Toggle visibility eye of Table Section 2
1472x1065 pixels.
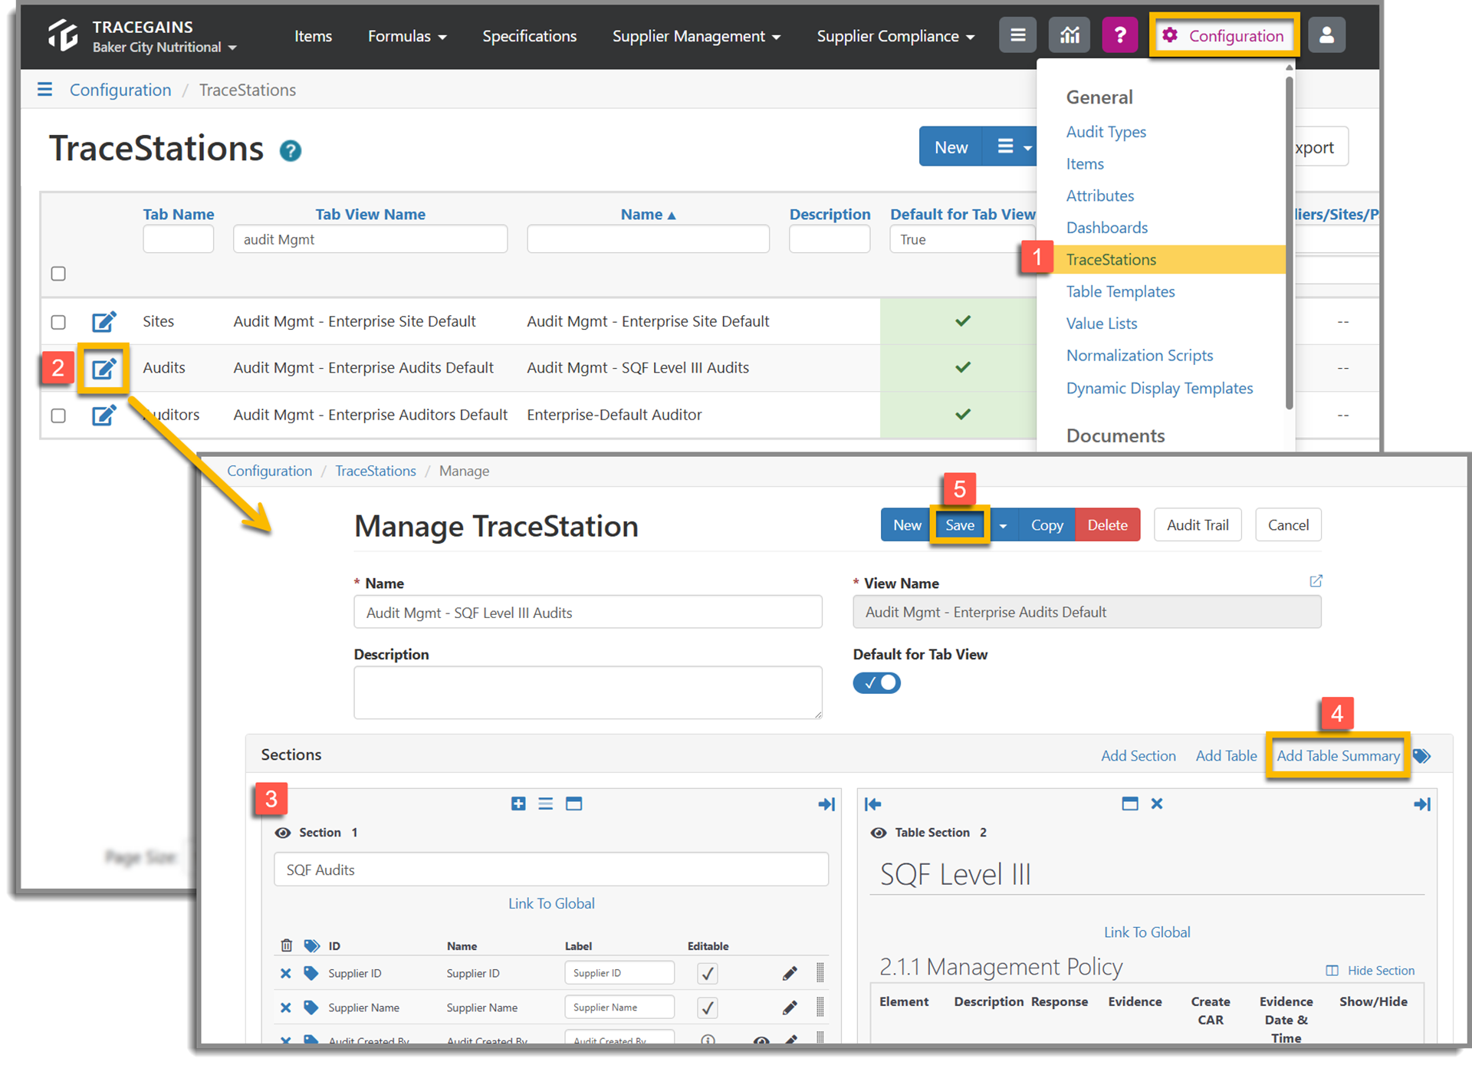879,833
